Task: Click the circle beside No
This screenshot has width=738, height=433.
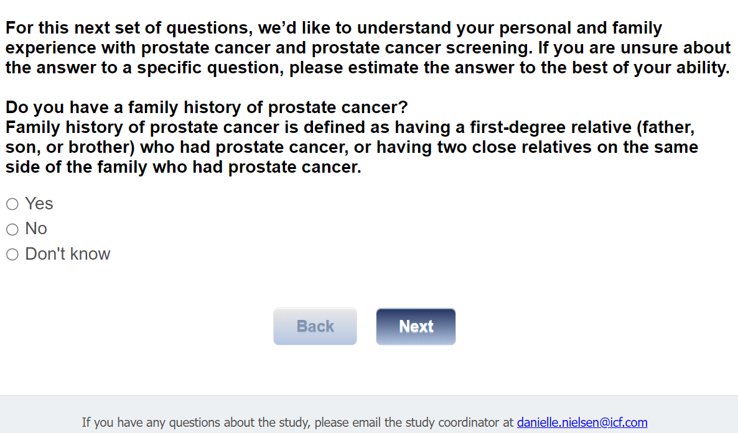Action: [12, 229]
